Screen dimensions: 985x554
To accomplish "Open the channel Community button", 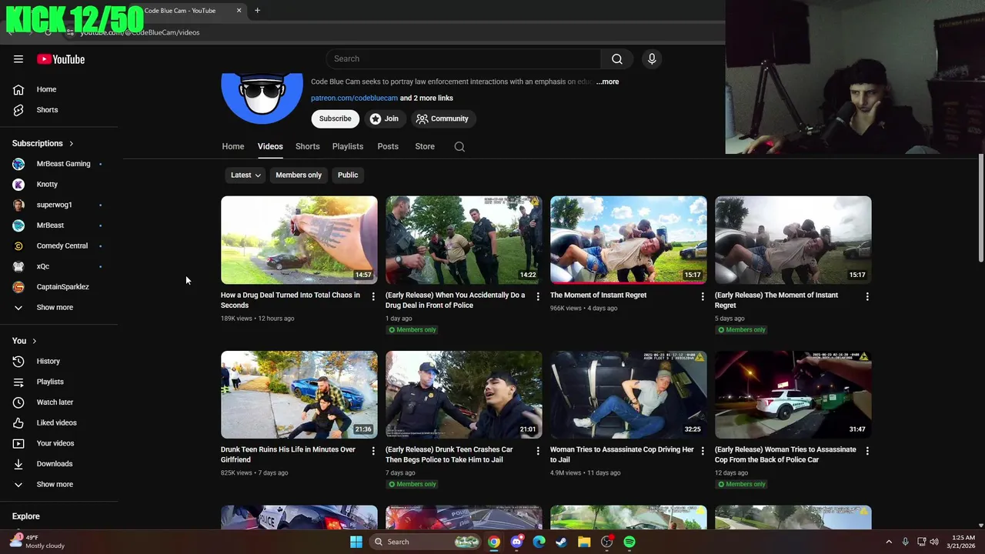I will [442, 118].
